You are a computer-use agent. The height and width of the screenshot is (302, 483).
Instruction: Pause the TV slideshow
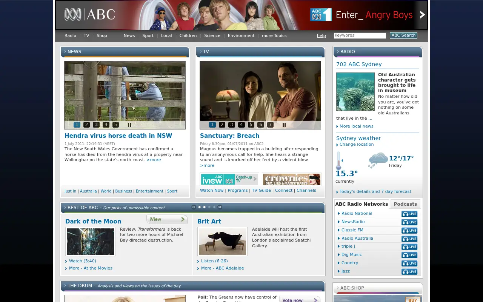[x=284, y=125]
